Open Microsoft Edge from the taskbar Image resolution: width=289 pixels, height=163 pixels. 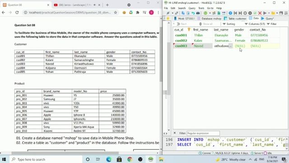pos(109,159)
